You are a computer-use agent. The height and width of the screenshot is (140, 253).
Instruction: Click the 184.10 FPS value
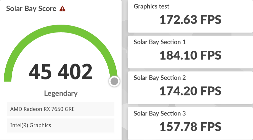coord(190,55)
